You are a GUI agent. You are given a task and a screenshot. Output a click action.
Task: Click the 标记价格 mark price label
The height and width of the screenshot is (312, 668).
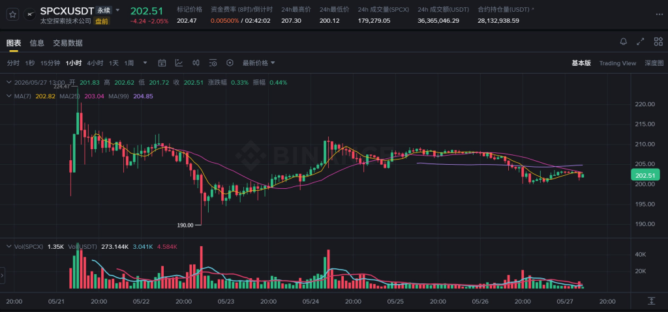tap(190, 9)
